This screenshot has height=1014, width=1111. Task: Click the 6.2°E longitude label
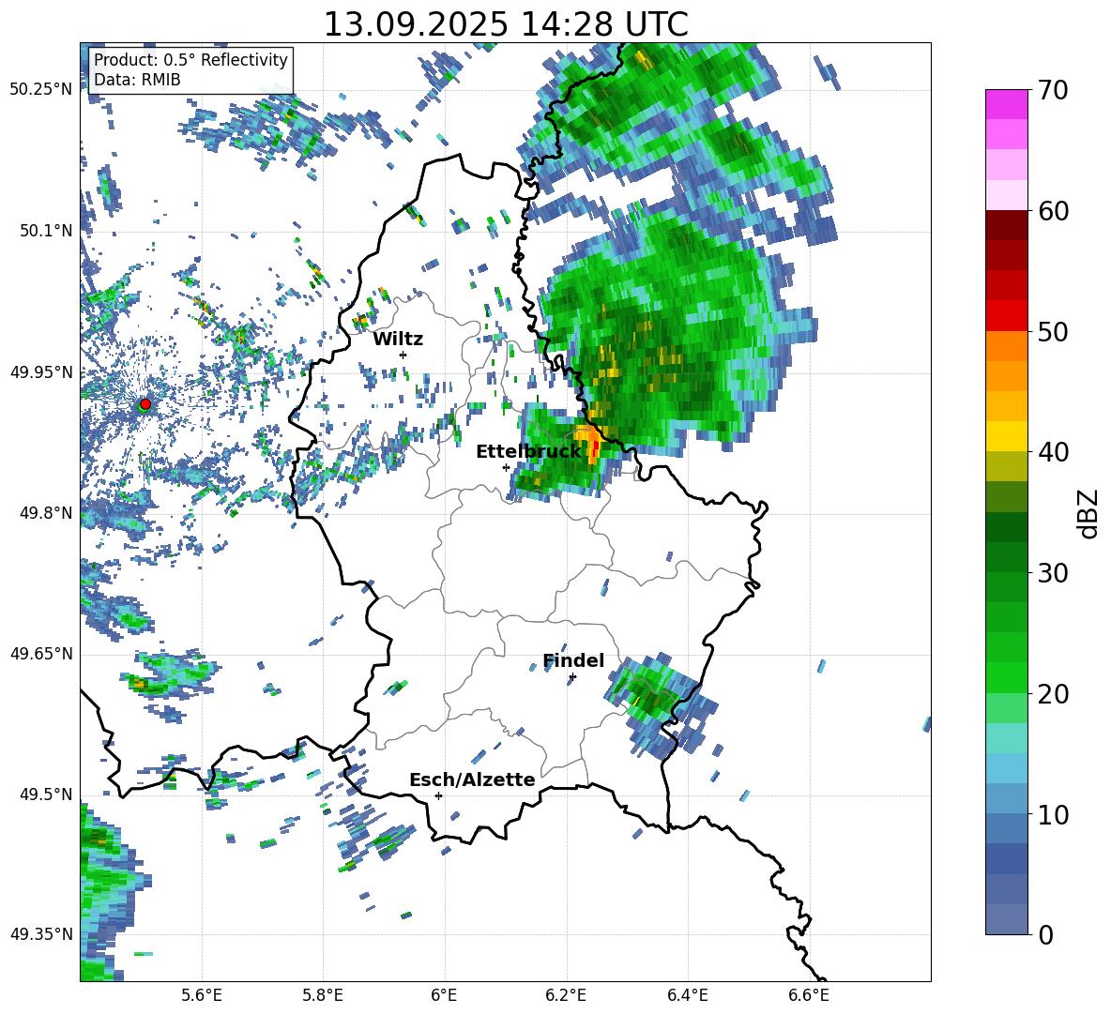tap(566, 995)
